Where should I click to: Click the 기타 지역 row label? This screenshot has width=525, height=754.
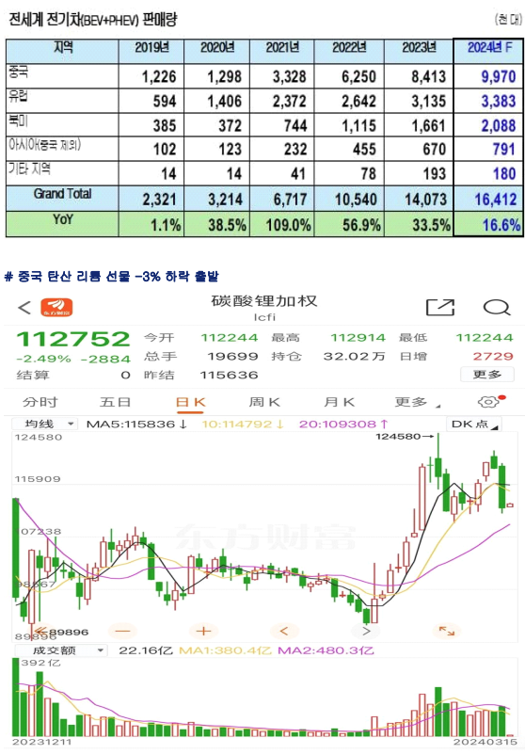click(29, 168)
